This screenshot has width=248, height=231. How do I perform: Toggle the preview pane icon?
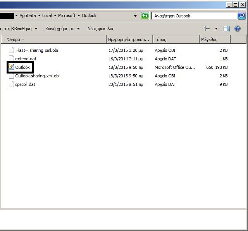tap(226, 29)
